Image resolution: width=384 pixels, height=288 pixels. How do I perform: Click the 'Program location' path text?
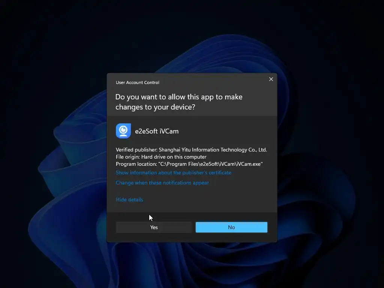pyautogui.click(x=189, y=164)
